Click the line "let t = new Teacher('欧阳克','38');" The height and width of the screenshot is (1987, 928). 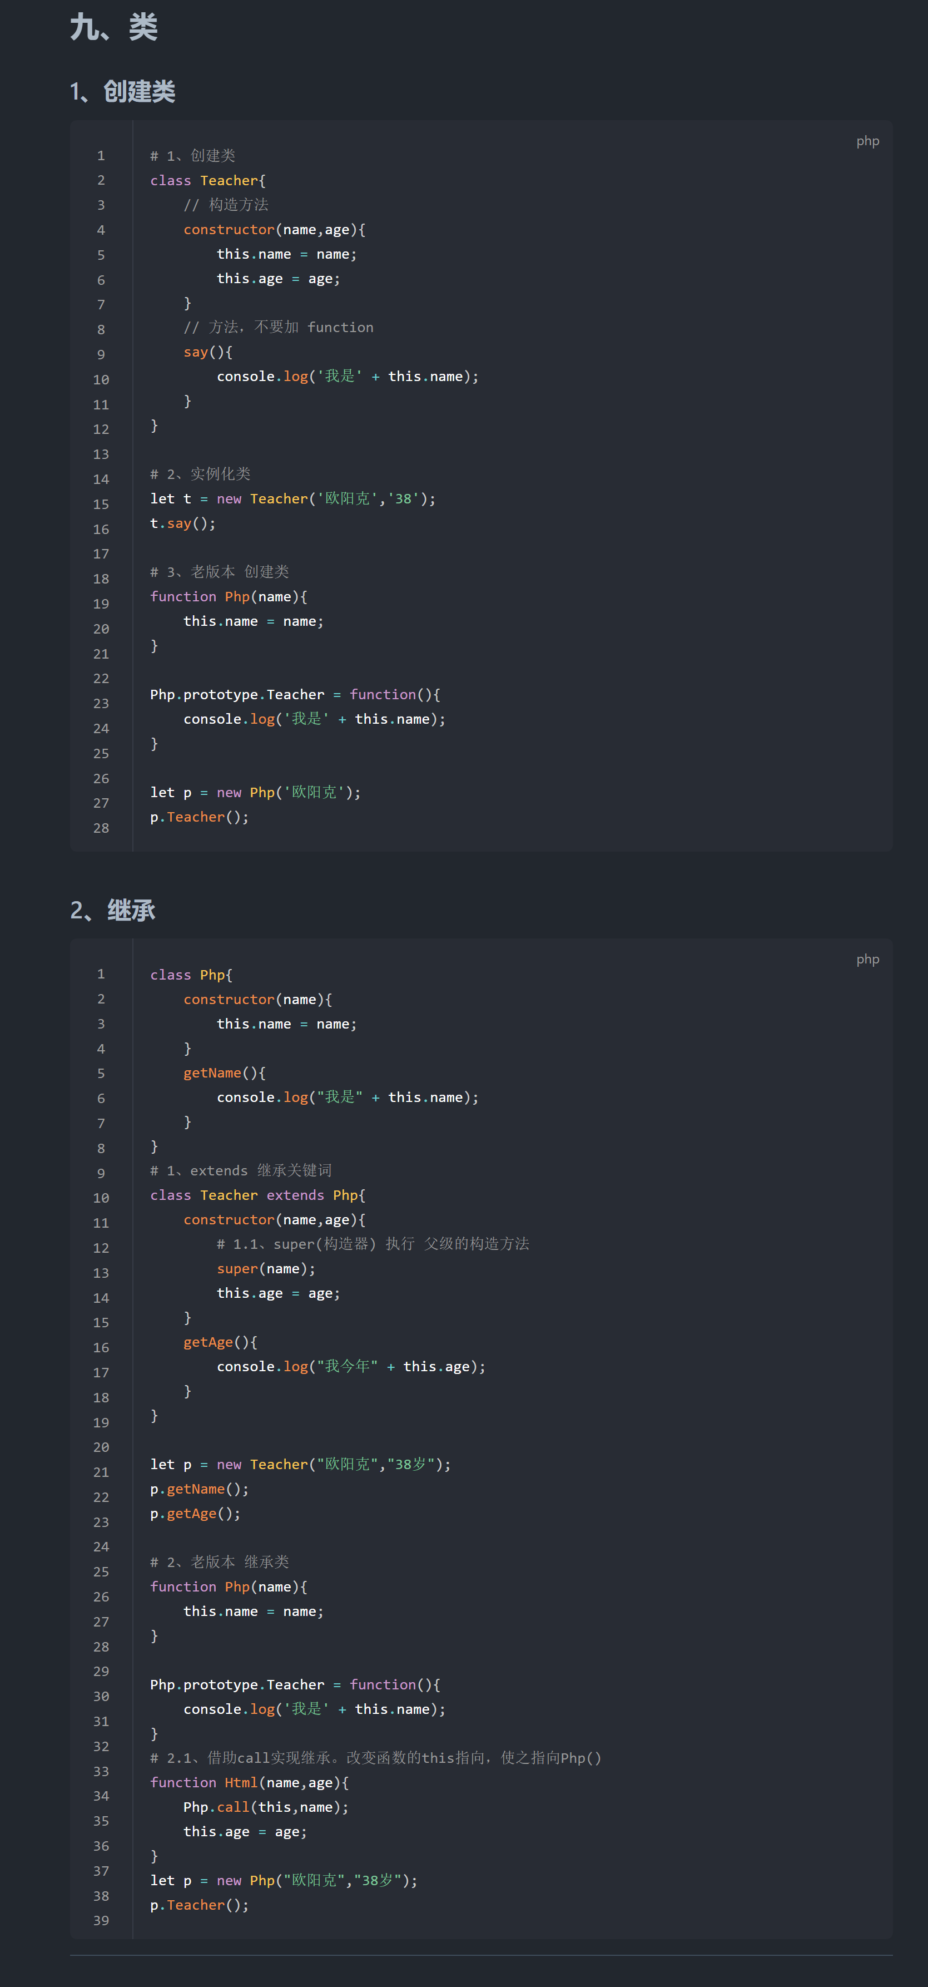click(293, 498)
